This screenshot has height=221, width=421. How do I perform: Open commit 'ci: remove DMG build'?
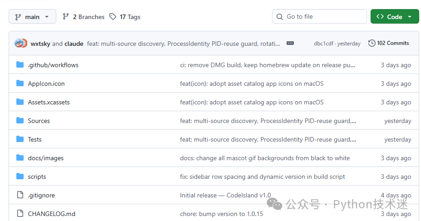coord(267,65)
